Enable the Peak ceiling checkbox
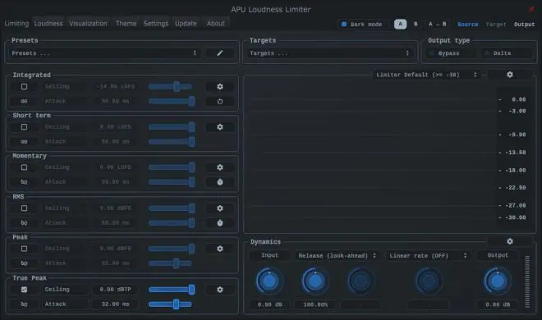Screen dimensions: 542x320 pos(24,248)
